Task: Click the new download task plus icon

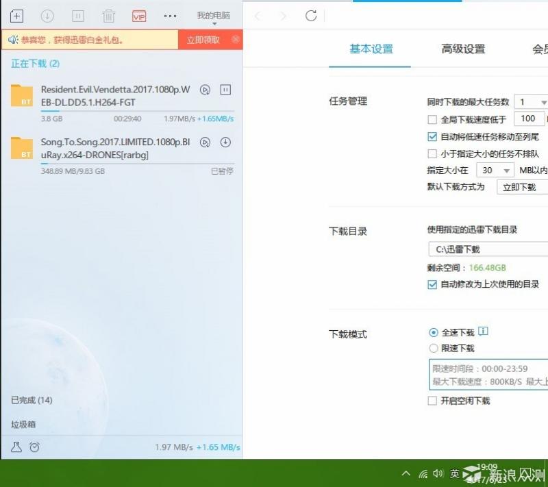Action: tap(16, 16)
